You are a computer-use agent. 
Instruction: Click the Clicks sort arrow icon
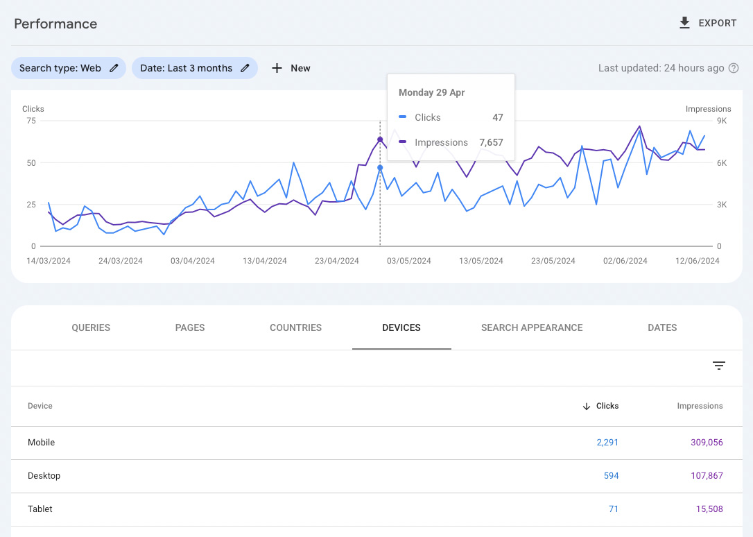point(587,406)
